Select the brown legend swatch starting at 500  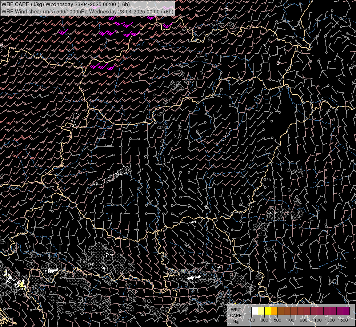[281, 311]
